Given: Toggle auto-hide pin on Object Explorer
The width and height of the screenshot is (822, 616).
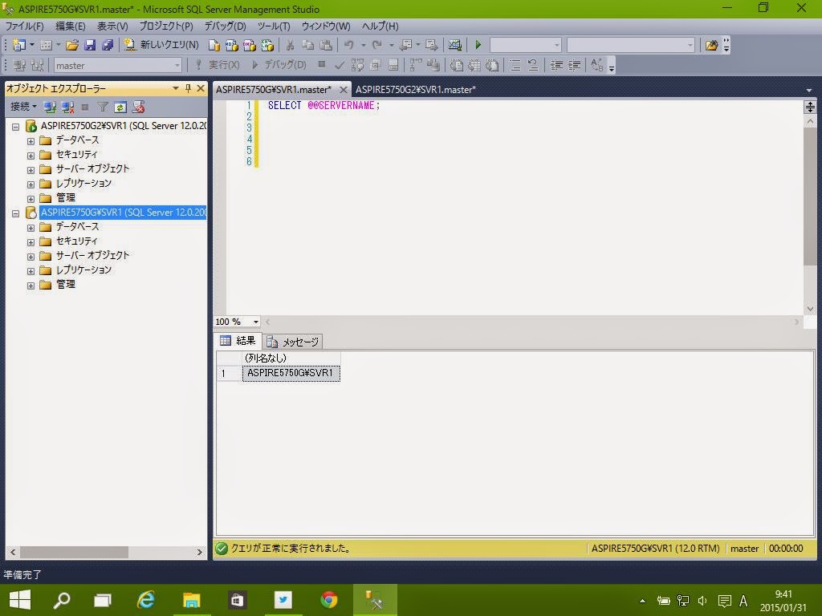Looking at the screenshot, I should coord(188,88).
